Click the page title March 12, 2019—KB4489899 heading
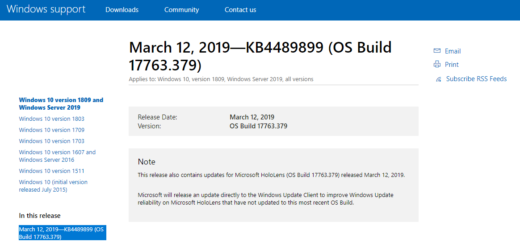This screenshot has height=242, width=520. (260, 57)
